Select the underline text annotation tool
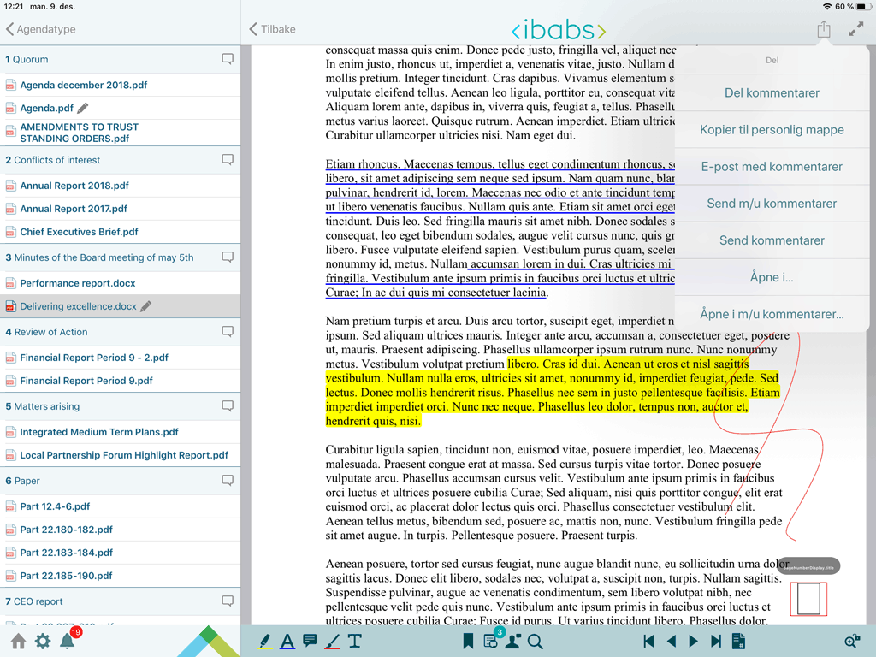Viewport: 876px width, 657px height. tap(287, 642)
